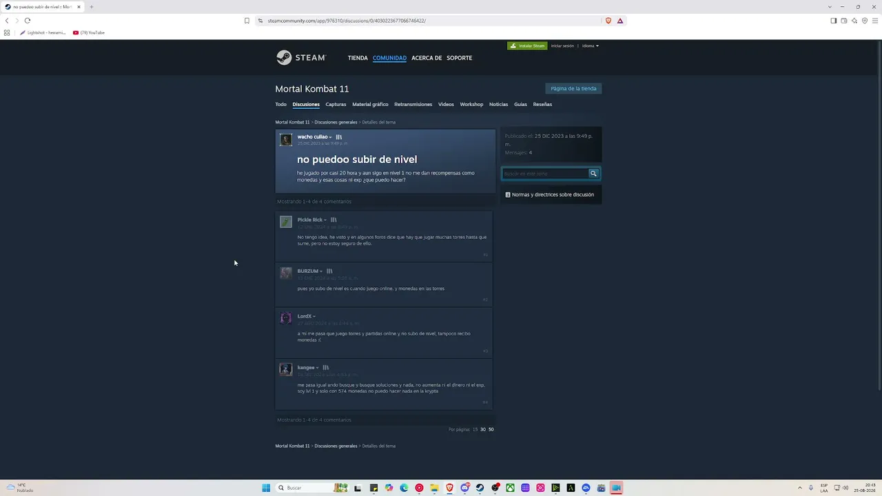Open wacho cullao's game library icon

click(x=338, y=137)
